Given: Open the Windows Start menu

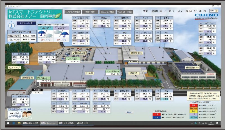Looking at the screenshot, I should click(x=8, y=123).
